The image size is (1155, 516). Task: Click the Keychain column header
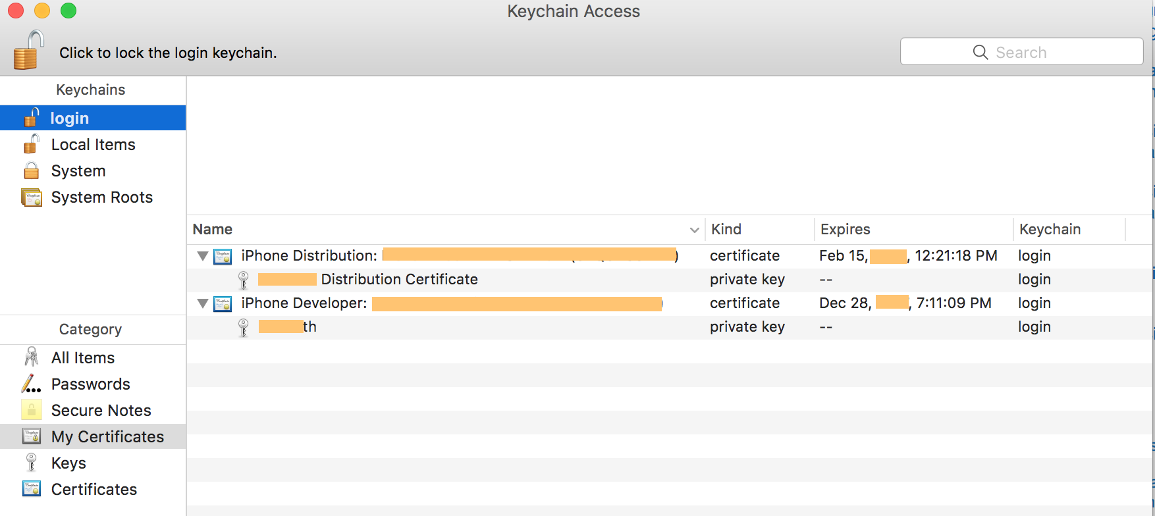(1050, 230)
